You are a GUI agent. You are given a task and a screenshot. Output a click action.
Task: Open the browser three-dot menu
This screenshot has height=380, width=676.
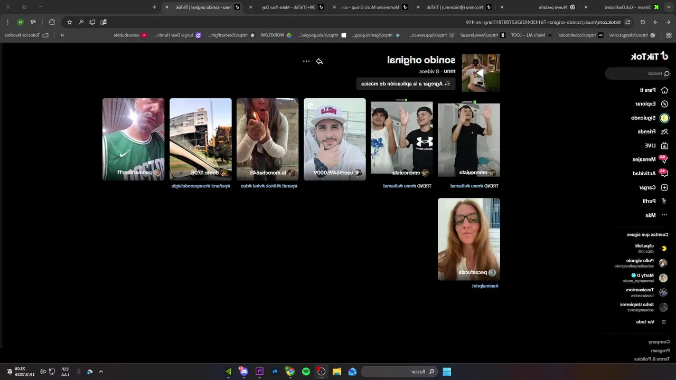tap(7, 22)
